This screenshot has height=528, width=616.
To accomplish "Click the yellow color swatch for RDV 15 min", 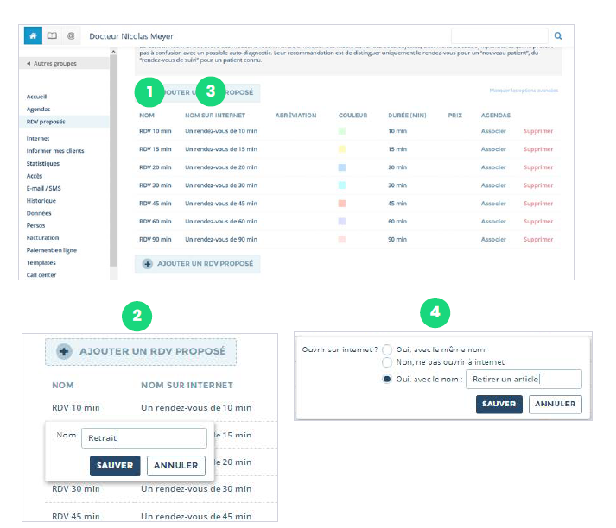I will 342,149.
